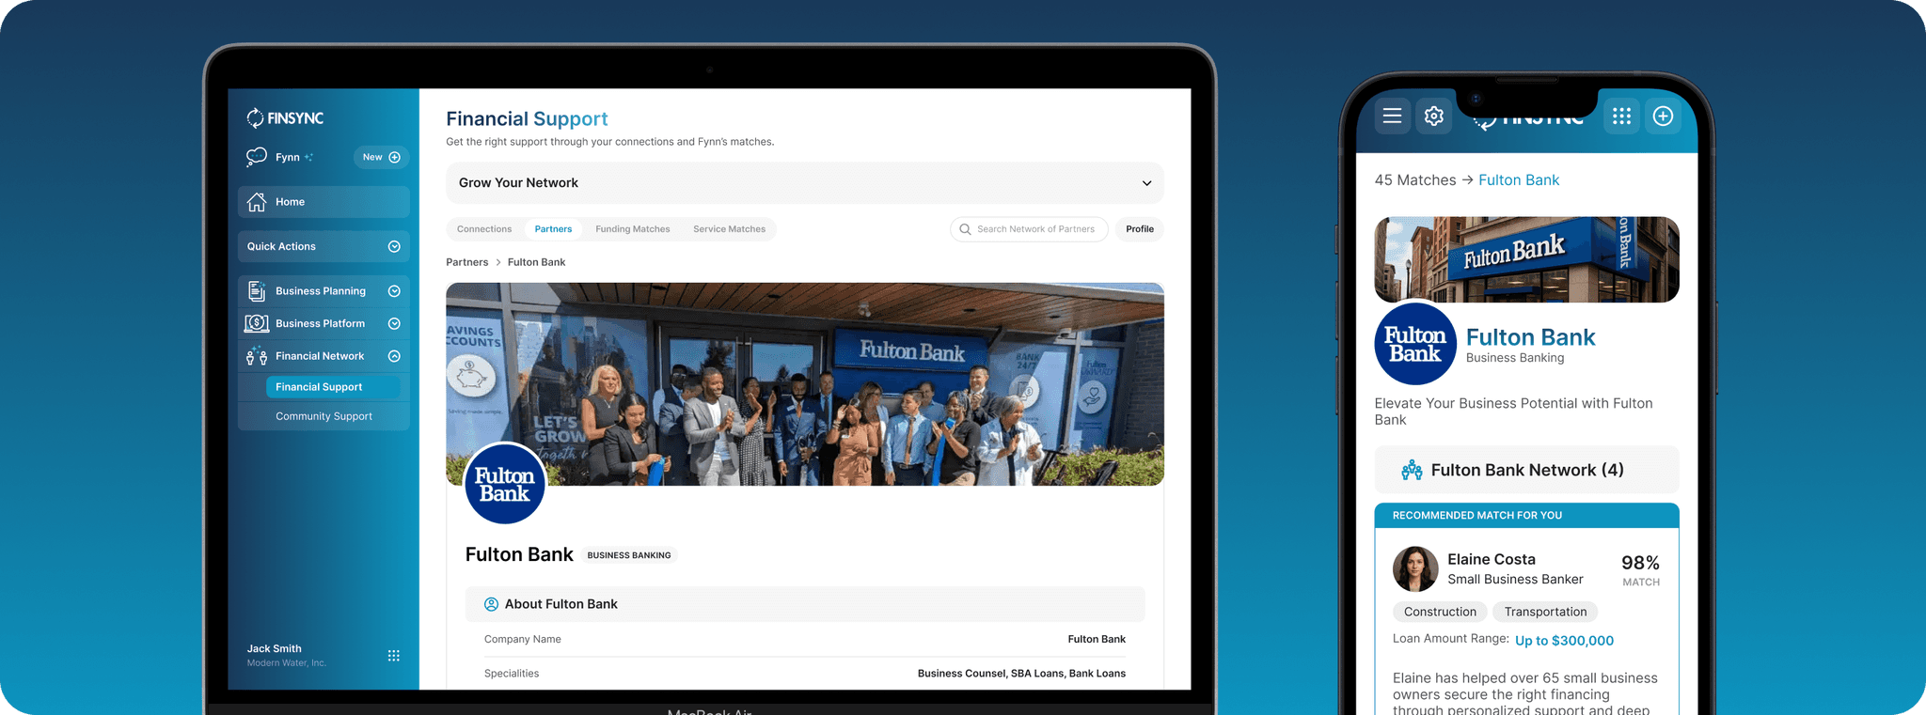Screen dimensions: 1926x715
Task: Expand Business Platform chevron
Action: tap(394, 323)
